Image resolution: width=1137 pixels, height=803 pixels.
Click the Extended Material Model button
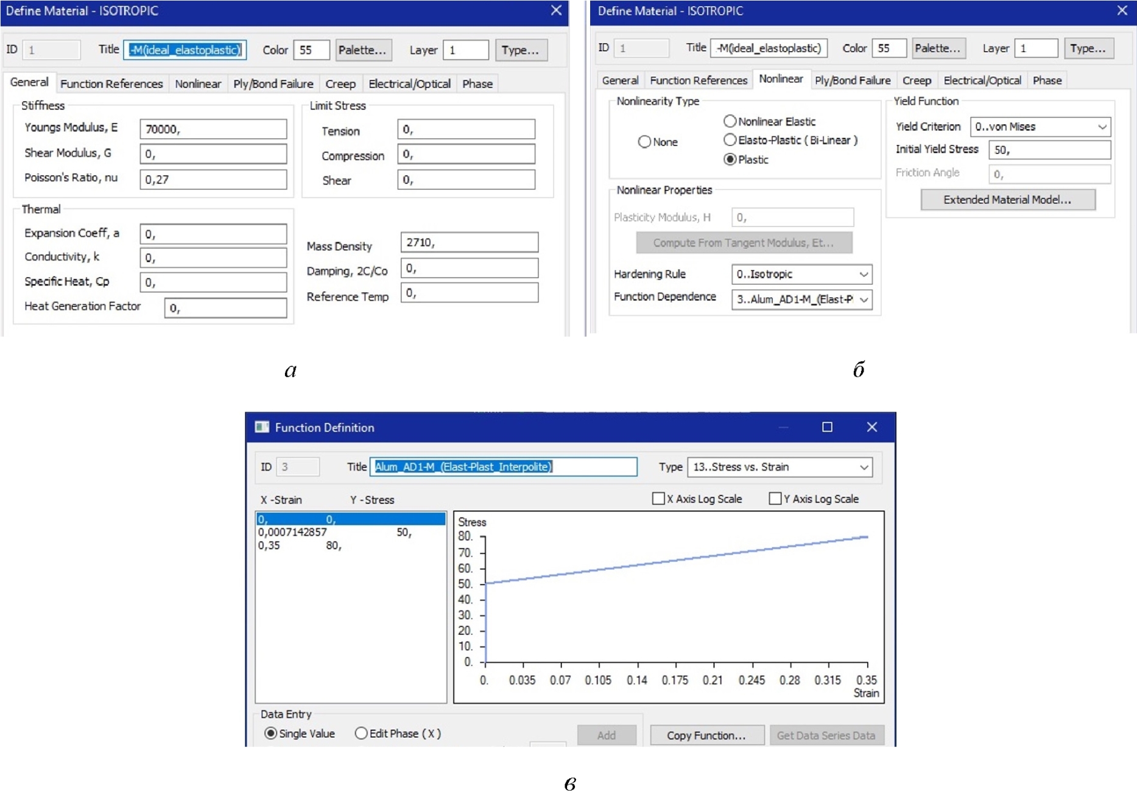pos(1007,200)
